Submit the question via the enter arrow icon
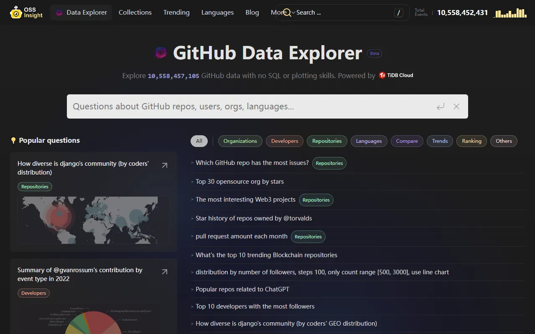 [x=440, y=106]
